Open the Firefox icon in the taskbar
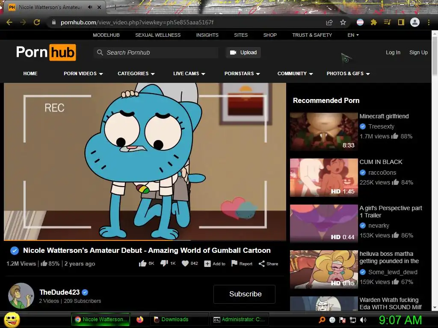This screenshot has height=328, width=438. point(140,319)
